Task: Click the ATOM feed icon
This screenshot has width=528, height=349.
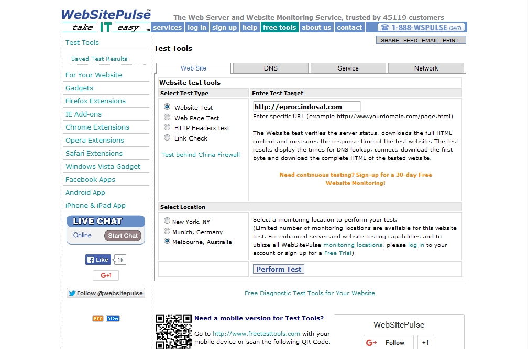Action: tap(113, 318)
